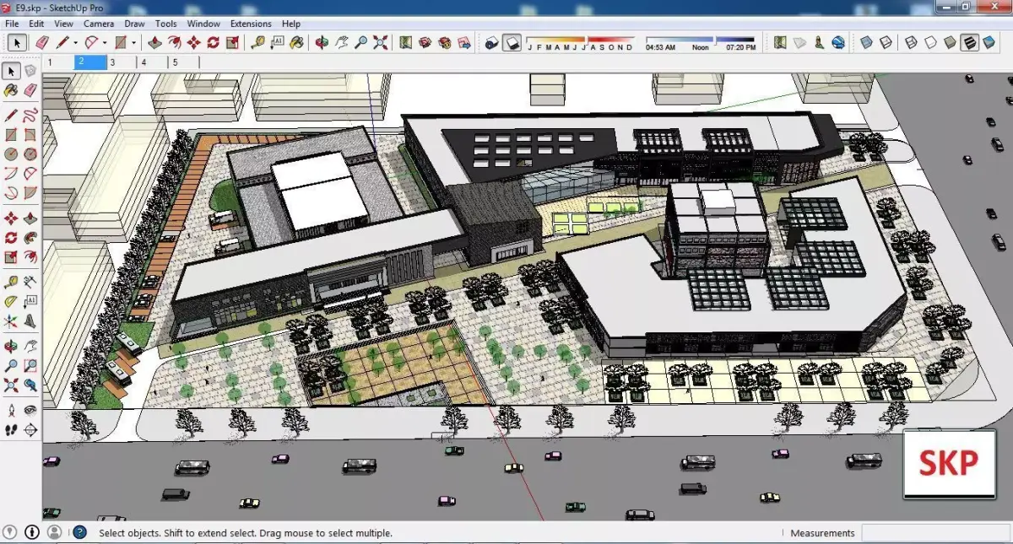This screenshot has height=544, width=1013.
Task: Toggle X-Ray face style
Action: (x=866, y=42)
